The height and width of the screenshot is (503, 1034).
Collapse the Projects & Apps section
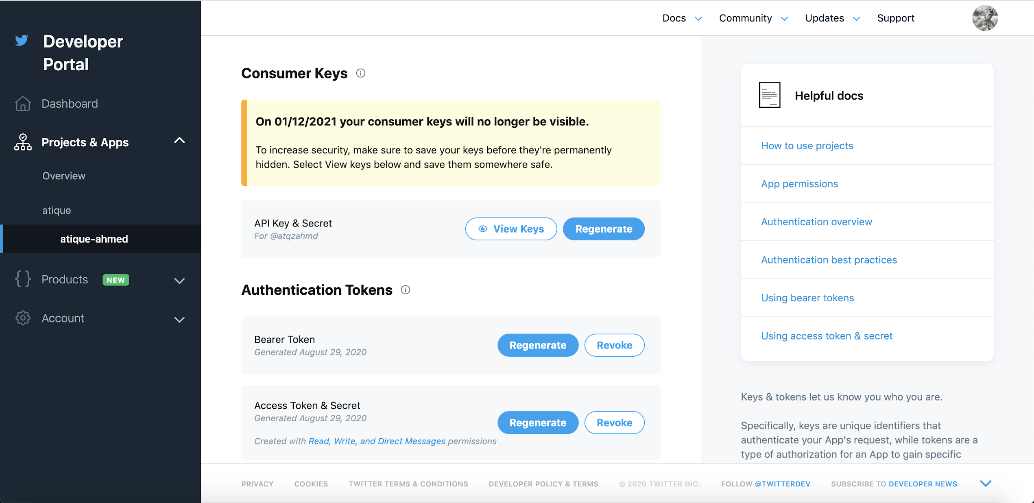tap(179, 141)
